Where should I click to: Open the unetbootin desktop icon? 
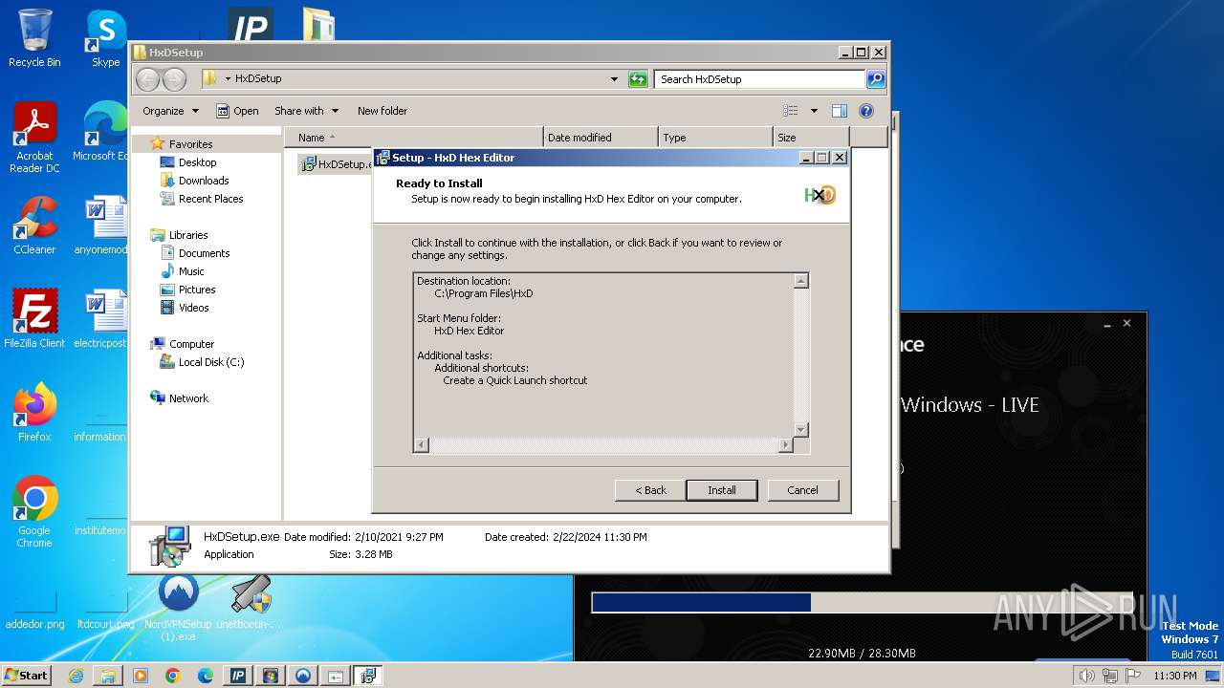[251, 602]
